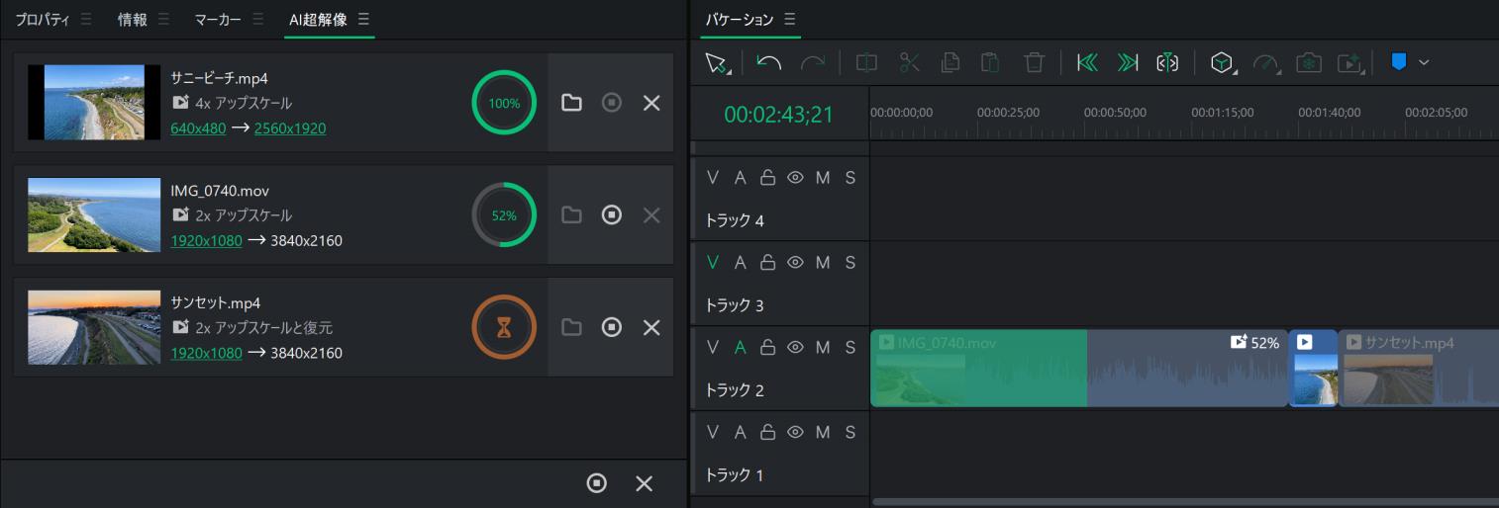Click the undo arrow icon
The width and height of the screenshot is (1499, 508).
click(768, 63)
